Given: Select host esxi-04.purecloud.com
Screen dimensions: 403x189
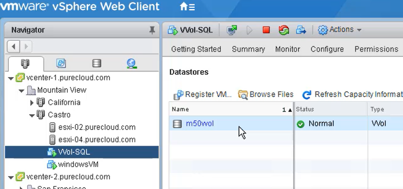Looking at the screenshot, I should 97,139.
